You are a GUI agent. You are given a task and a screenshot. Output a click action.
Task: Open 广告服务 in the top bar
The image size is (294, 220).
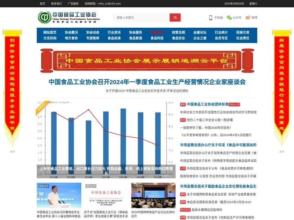point(73,4)
